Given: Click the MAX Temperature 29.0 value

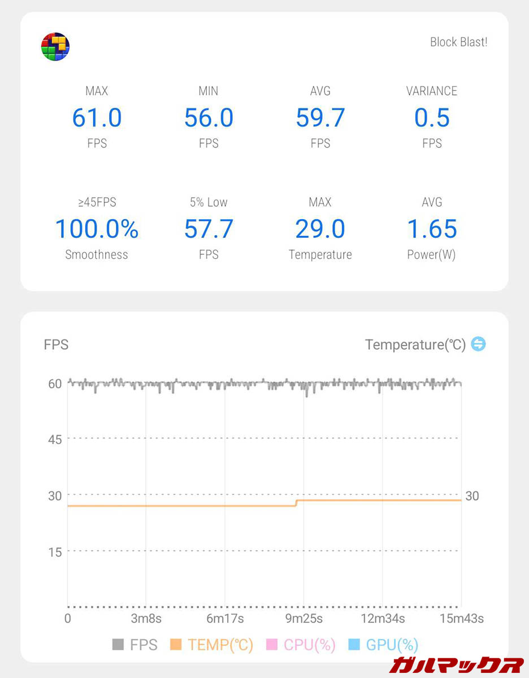Looking at the screenshot, I should pyautogui.click(x=320, y=229).
